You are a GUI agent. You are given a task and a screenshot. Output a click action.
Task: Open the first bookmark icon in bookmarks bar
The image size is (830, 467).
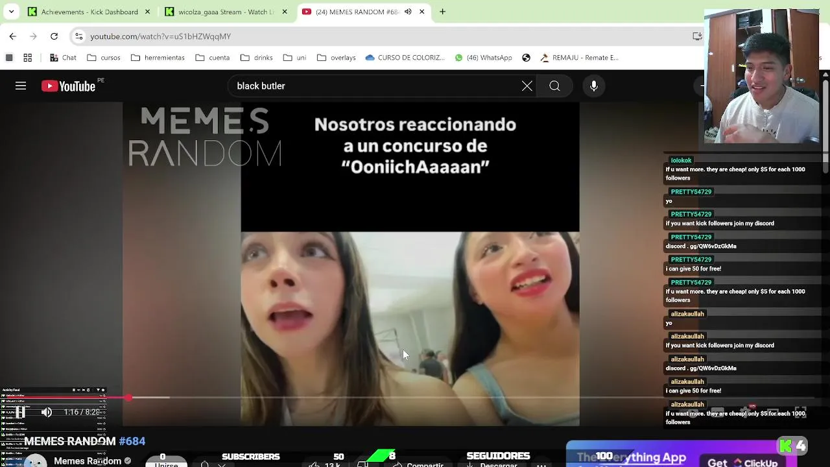tap(9, 58)
